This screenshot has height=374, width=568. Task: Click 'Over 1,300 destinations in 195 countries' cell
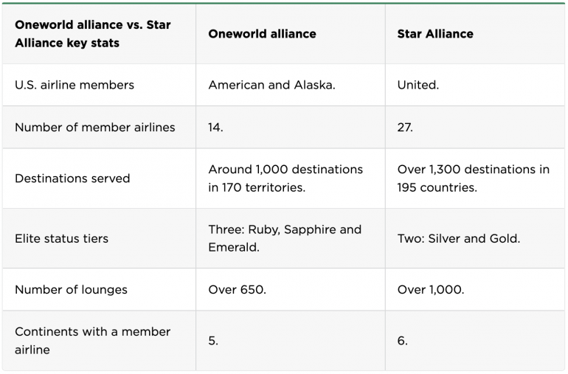coord(473,179)
